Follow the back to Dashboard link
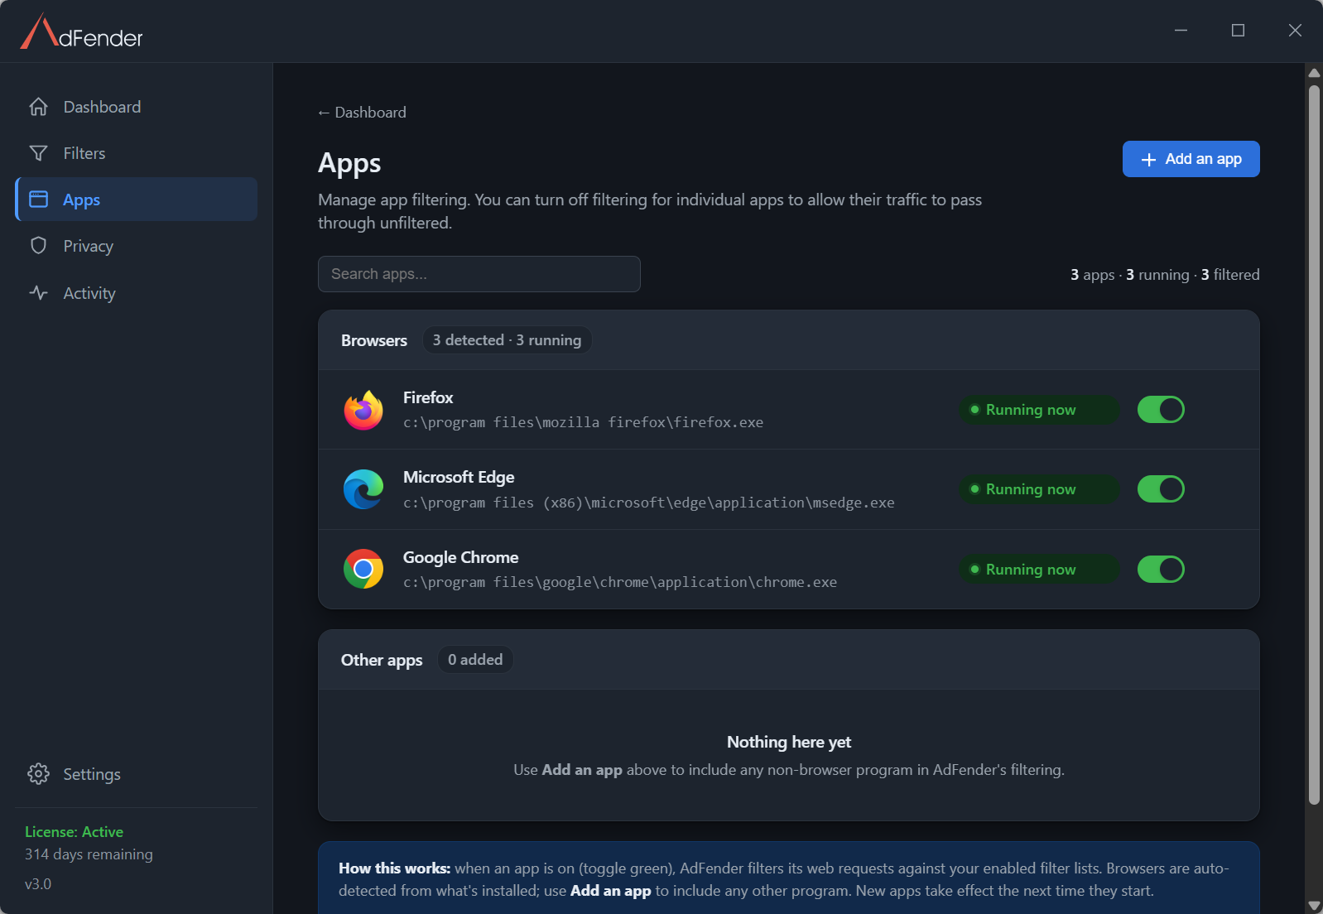 [x=362, y=113]
